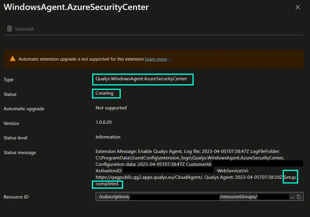Image resolution: width=310 pixels, height=217 pixels.
Task: Copy the Resource ID to clipboard
Action: 299,197
